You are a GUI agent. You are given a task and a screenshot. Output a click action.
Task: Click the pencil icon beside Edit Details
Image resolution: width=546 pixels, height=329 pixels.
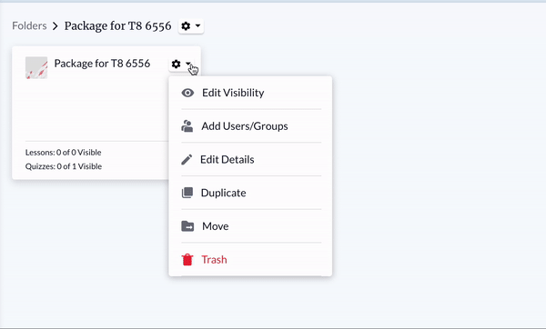pyautogui.click(x=187, y=160)
